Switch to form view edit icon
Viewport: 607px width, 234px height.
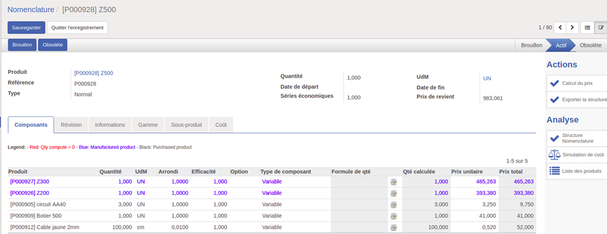[x=601, y=28]
